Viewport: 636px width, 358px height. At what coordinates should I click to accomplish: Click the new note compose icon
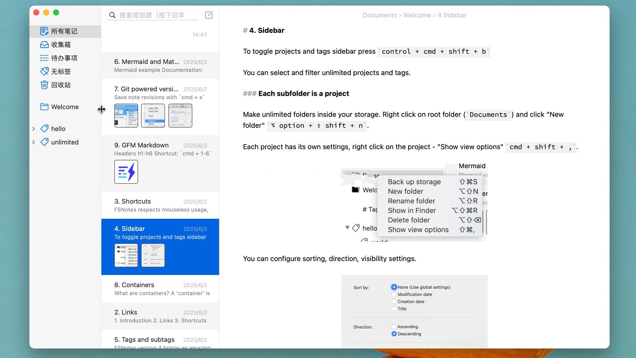(x=209, y=15)
